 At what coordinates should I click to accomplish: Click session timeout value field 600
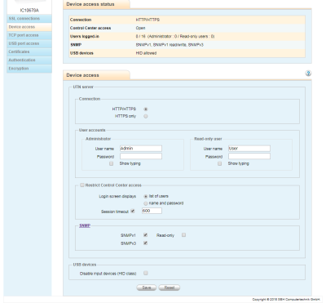[x=152, y=211]
